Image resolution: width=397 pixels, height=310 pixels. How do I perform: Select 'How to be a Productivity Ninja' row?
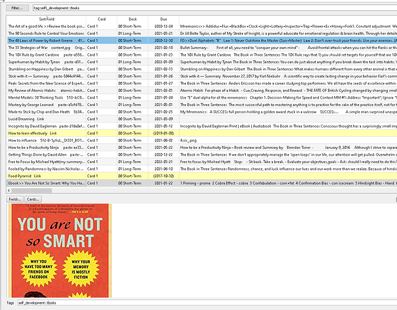pyautogui.click(x=202, y=148)
